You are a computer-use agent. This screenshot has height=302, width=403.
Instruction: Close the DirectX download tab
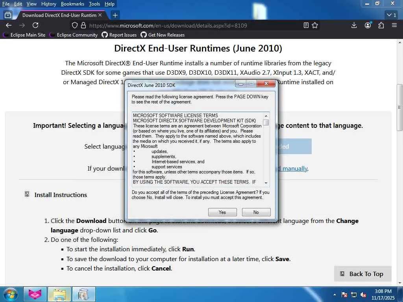click(x=100, y=15)
